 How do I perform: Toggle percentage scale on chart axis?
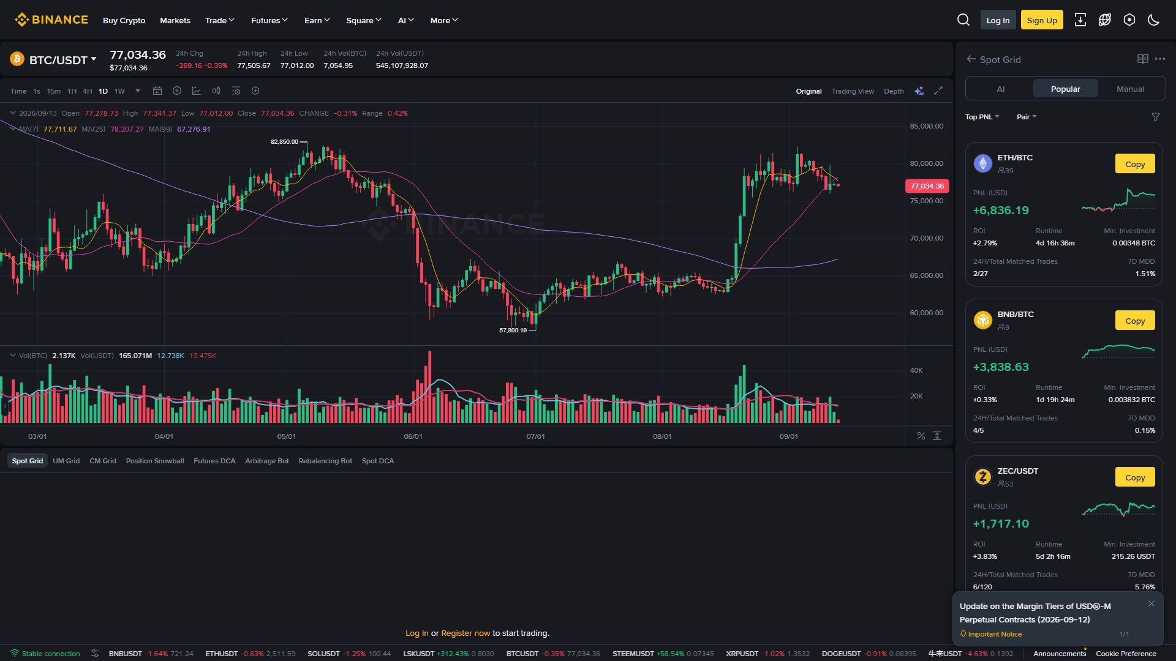coord(921,436)
